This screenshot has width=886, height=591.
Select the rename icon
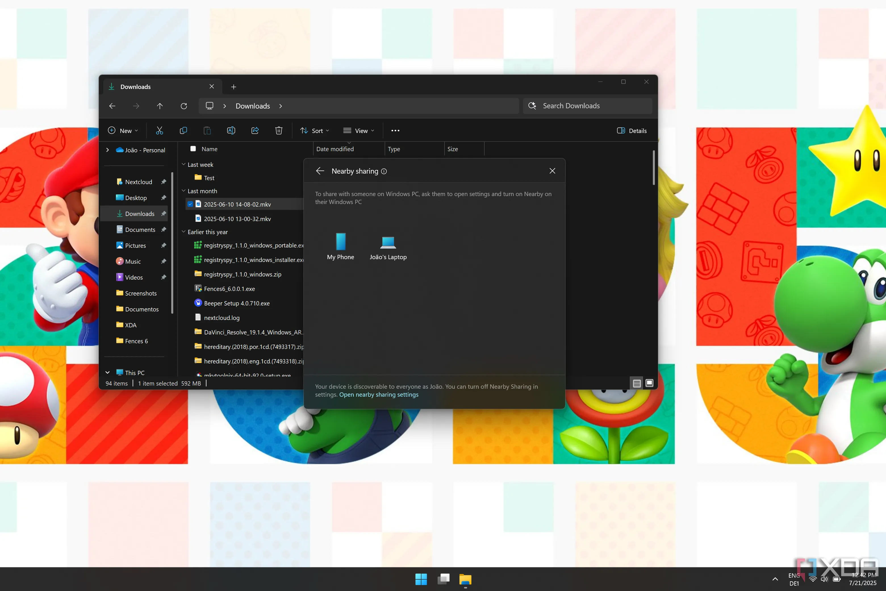231,130
